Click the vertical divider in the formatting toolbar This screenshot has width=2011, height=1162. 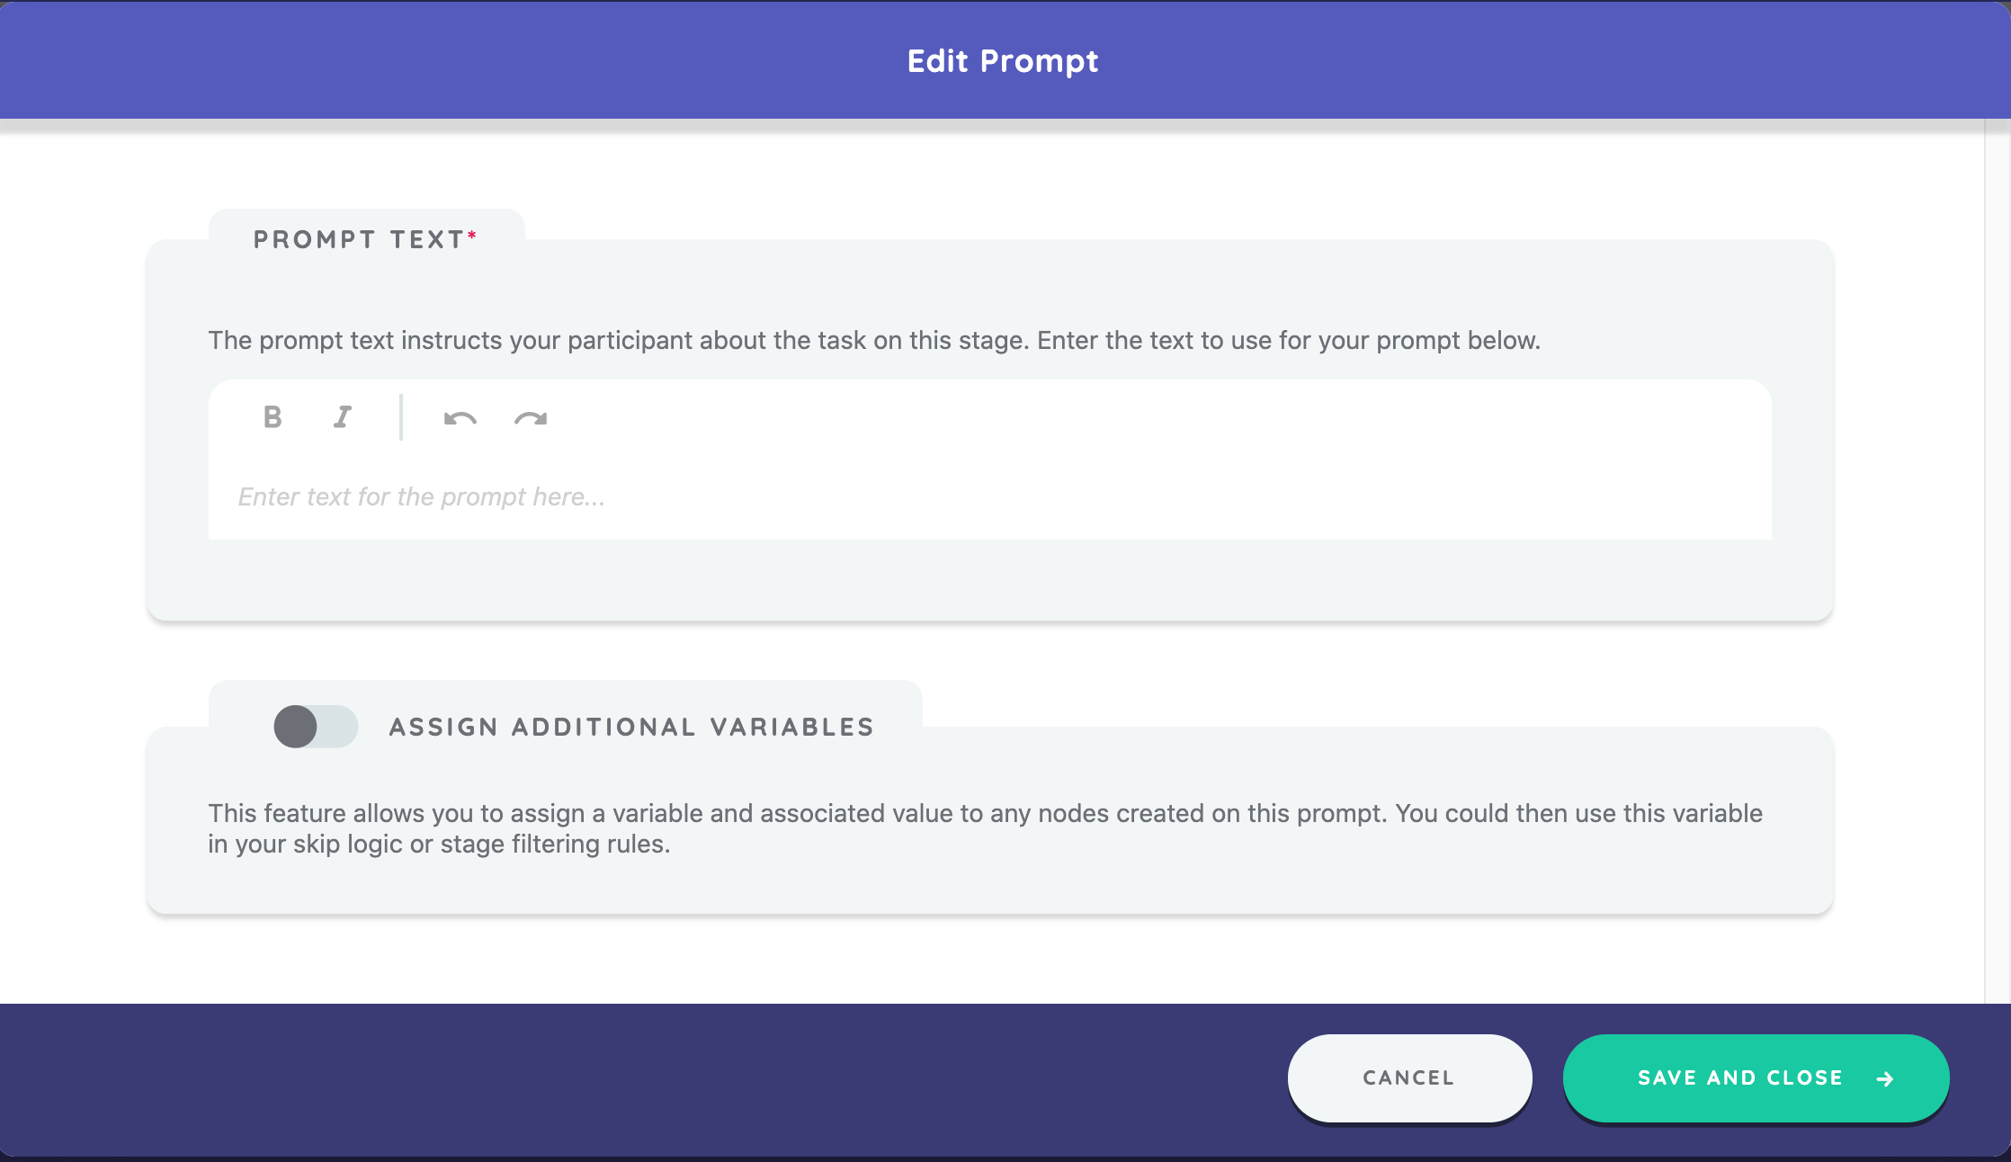coord(401,417)
